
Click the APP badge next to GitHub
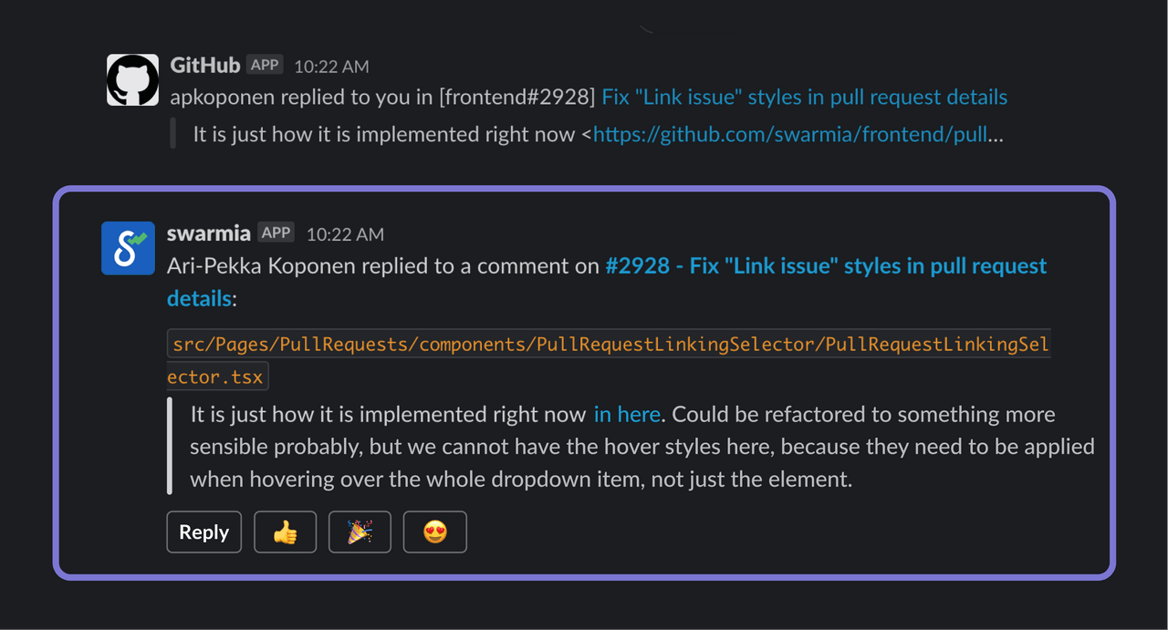pyautogui.click(x=264, y=65)
